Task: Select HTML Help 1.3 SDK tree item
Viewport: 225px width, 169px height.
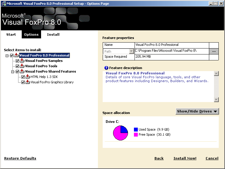Action: [x=44, y=77]
